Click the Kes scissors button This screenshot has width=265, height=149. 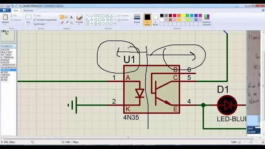(14, 16)
